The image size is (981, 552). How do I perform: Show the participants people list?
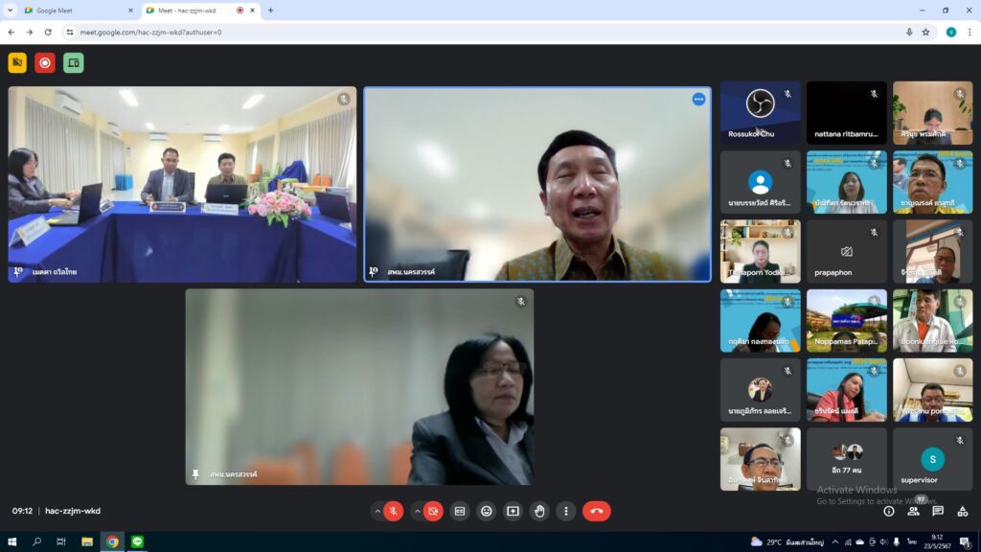click(x=914, y=512)
